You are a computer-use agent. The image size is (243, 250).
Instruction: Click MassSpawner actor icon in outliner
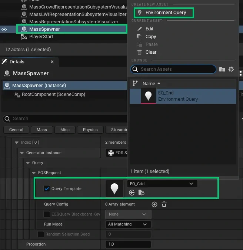pyautogui.click(x=24, y=29)
